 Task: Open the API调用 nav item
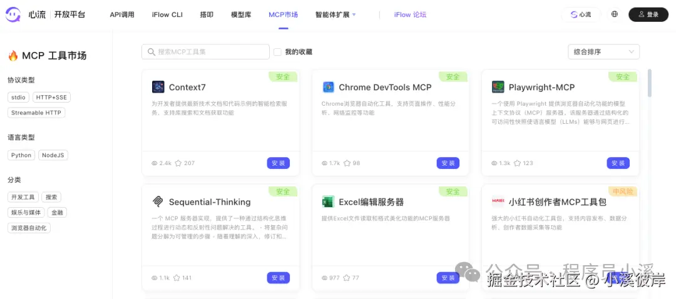click(122, 14)
